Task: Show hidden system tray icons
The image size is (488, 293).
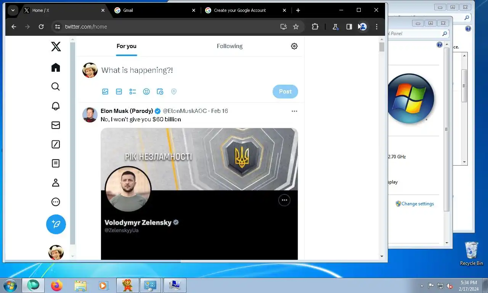Action: click(422, 286)
